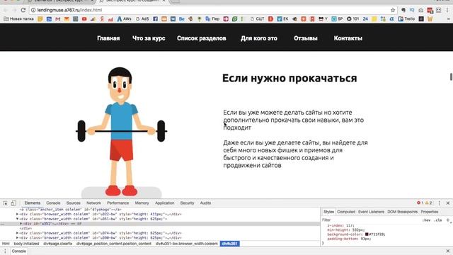The height and width of the screenshot is (255, 453).
Task: Open DevTools three-dot customize menu
Action: pyautogui.click(x=440, y=203)
